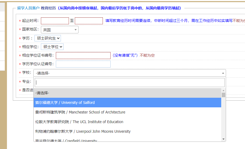Viewport: 245px width, 149px height.
Task: Open the 相应学位 select showing 硕士学位
Action: 52,47
